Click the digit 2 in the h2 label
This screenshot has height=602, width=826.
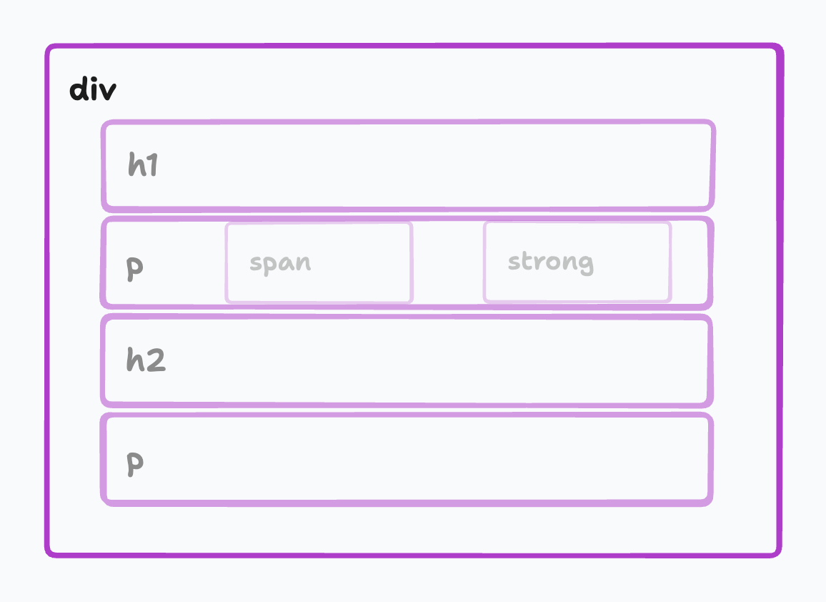coord(155,360)
